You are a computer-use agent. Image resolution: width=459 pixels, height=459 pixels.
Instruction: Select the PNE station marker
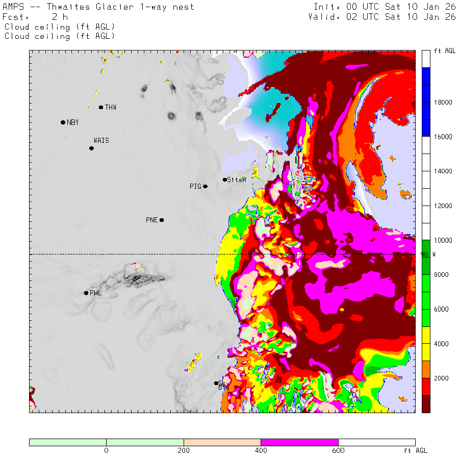click(x=161, y=220)
